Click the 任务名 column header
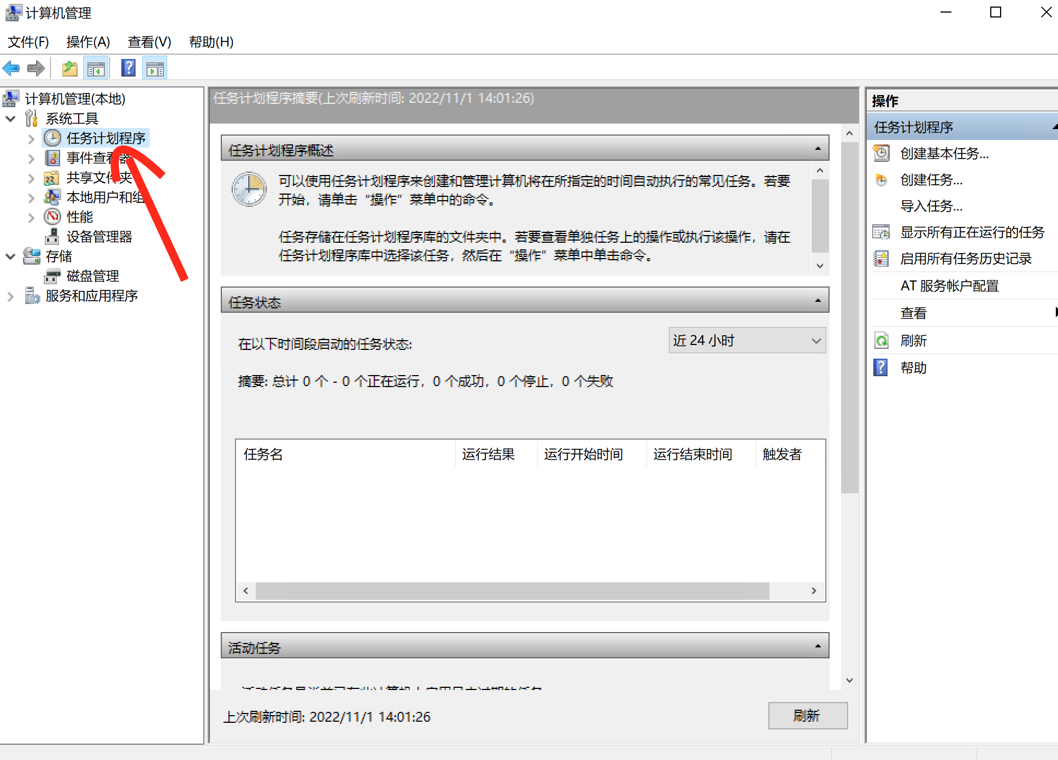This screenshot has width=1058, height=760. [x=345, y=454]
